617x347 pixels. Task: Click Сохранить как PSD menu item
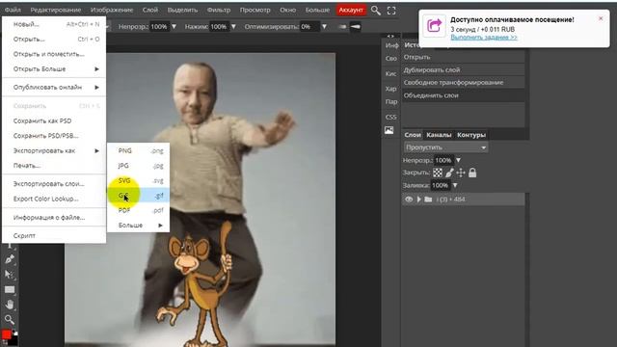coord(54,120)
